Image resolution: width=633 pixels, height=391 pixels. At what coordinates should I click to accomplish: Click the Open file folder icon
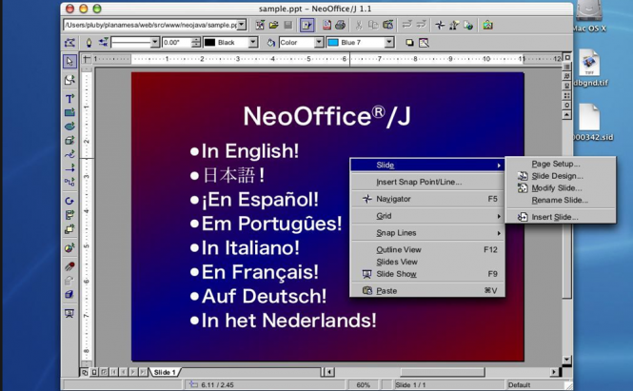274,25
